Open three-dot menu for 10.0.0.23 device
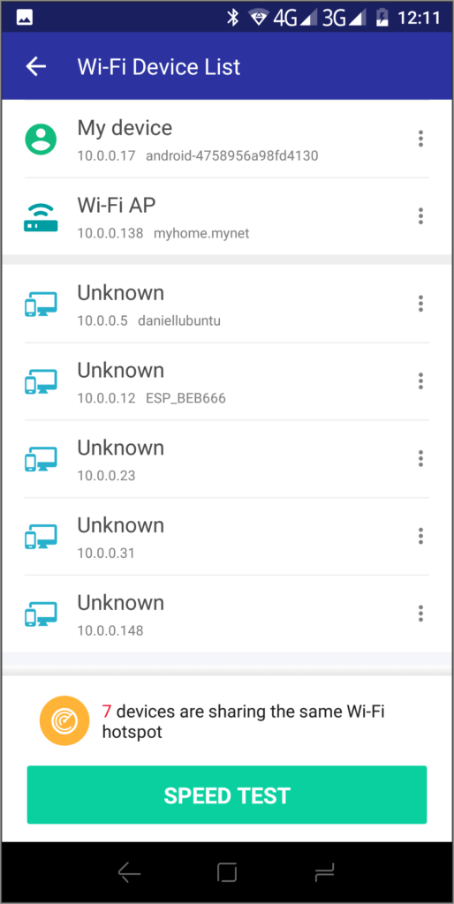This screenshot has width=454, height=904. 420,458
